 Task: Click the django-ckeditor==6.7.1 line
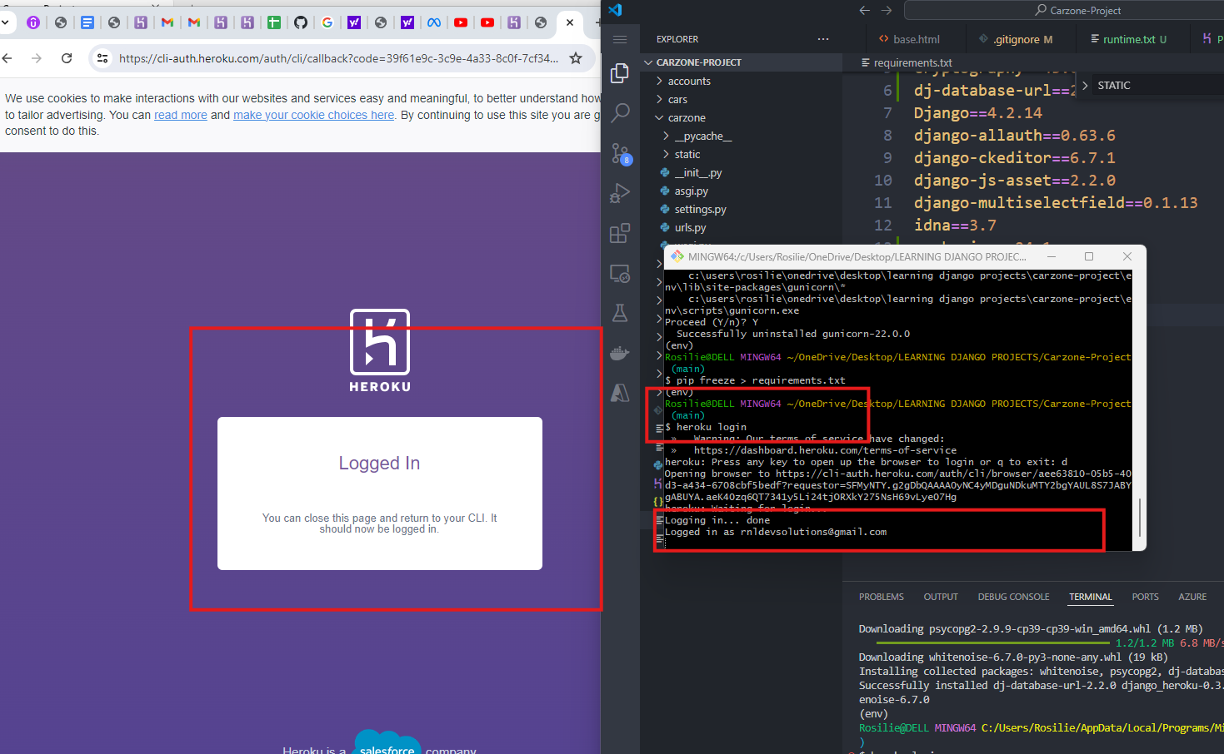(1014, 158)
